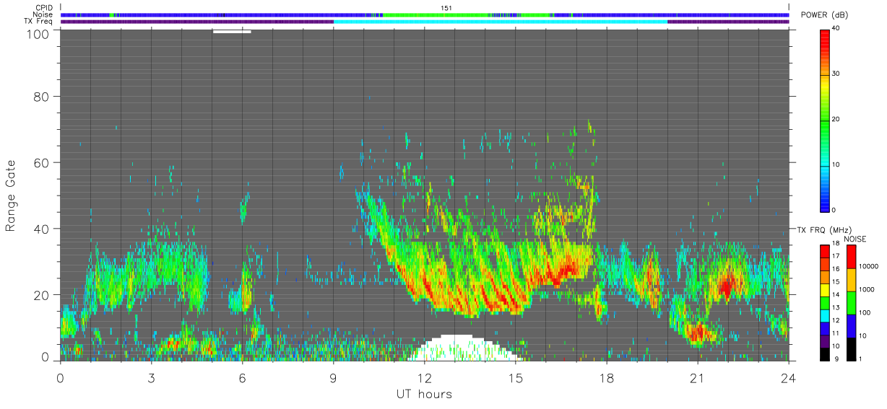This screenshot has height=409, width=887.
Task: Click the 12 tick on UT hours axis
Action: (424, 379)
